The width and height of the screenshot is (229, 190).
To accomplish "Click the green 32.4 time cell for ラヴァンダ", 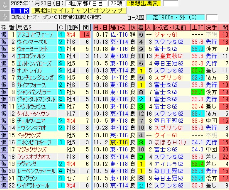I will tap(197, 164).
